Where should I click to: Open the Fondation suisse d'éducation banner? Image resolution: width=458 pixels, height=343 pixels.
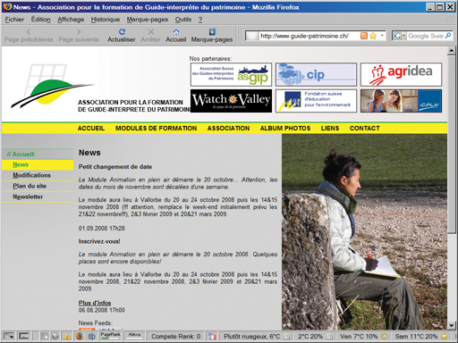[316, 101]
